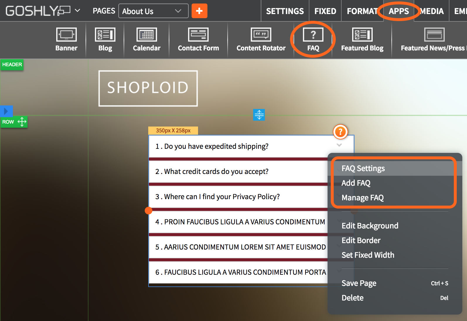Viewport: 467px width, 321px height.
Task: Choose Delete in context menu
Action: point(395,298)
